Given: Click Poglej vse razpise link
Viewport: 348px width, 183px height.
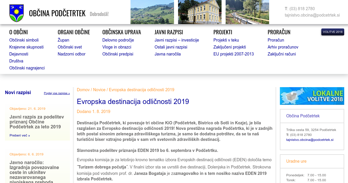Looking at the screenshot, I should 57,93.
